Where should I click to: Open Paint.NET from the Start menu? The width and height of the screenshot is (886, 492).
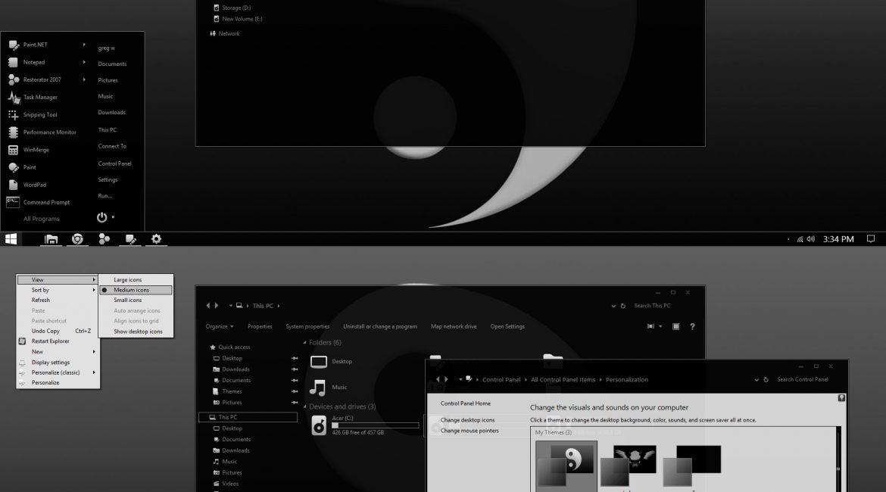coord(36,45)
